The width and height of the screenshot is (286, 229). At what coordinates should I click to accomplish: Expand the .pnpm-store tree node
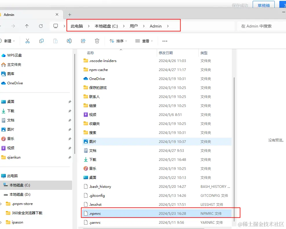1,204
